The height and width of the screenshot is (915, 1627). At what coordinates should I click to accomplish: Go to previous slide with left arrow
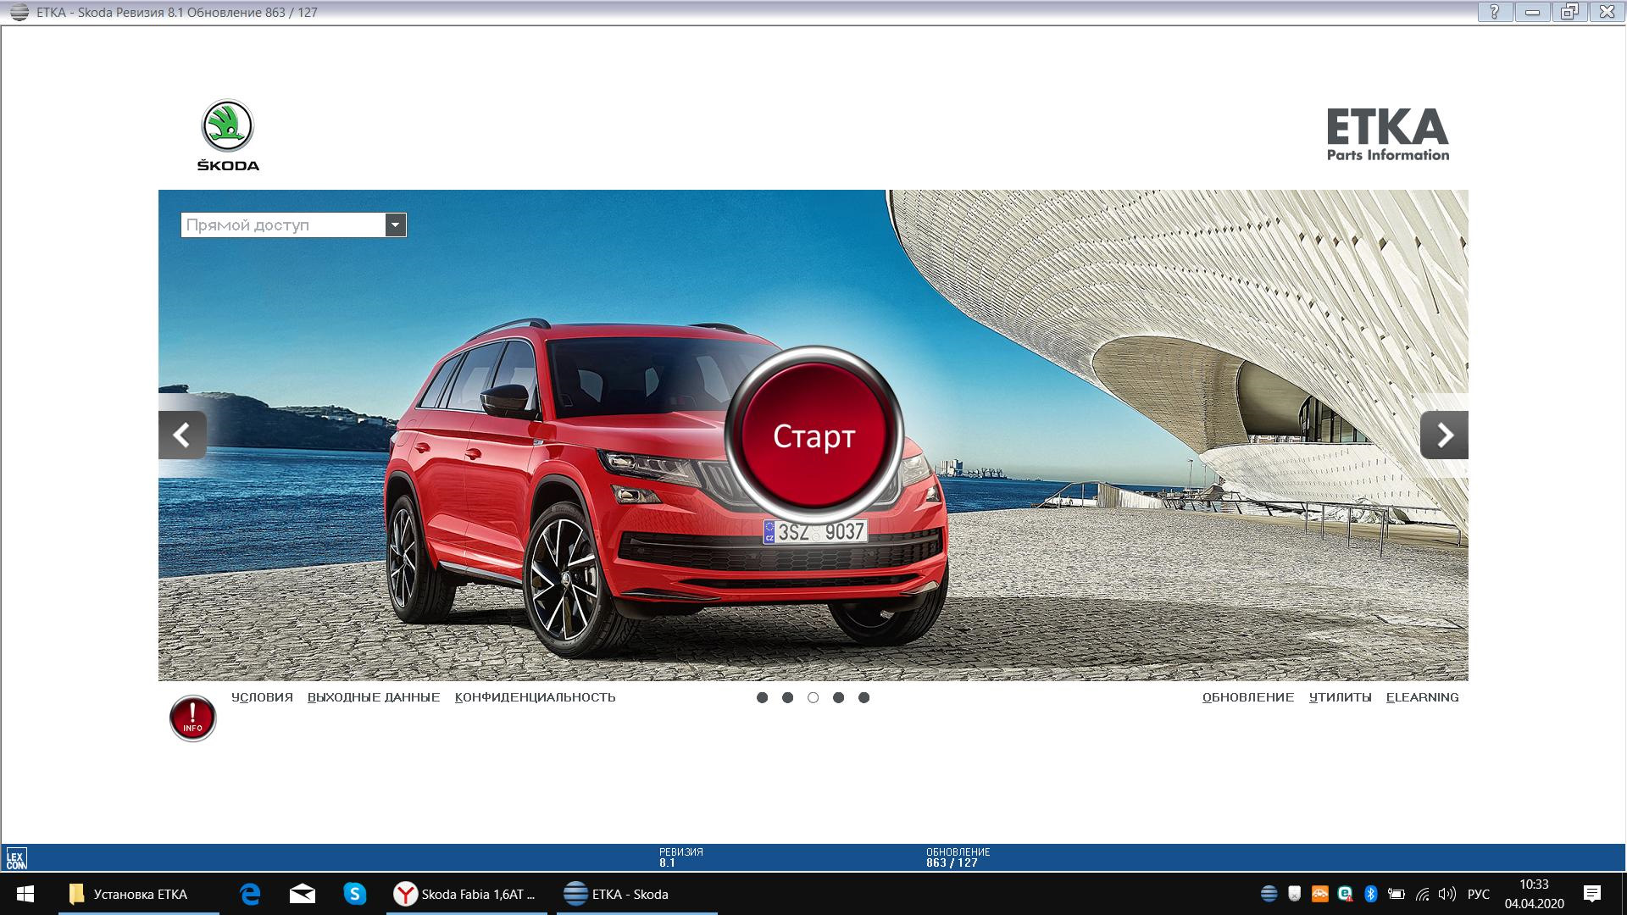pyautogui.click(x=182, y=435)
